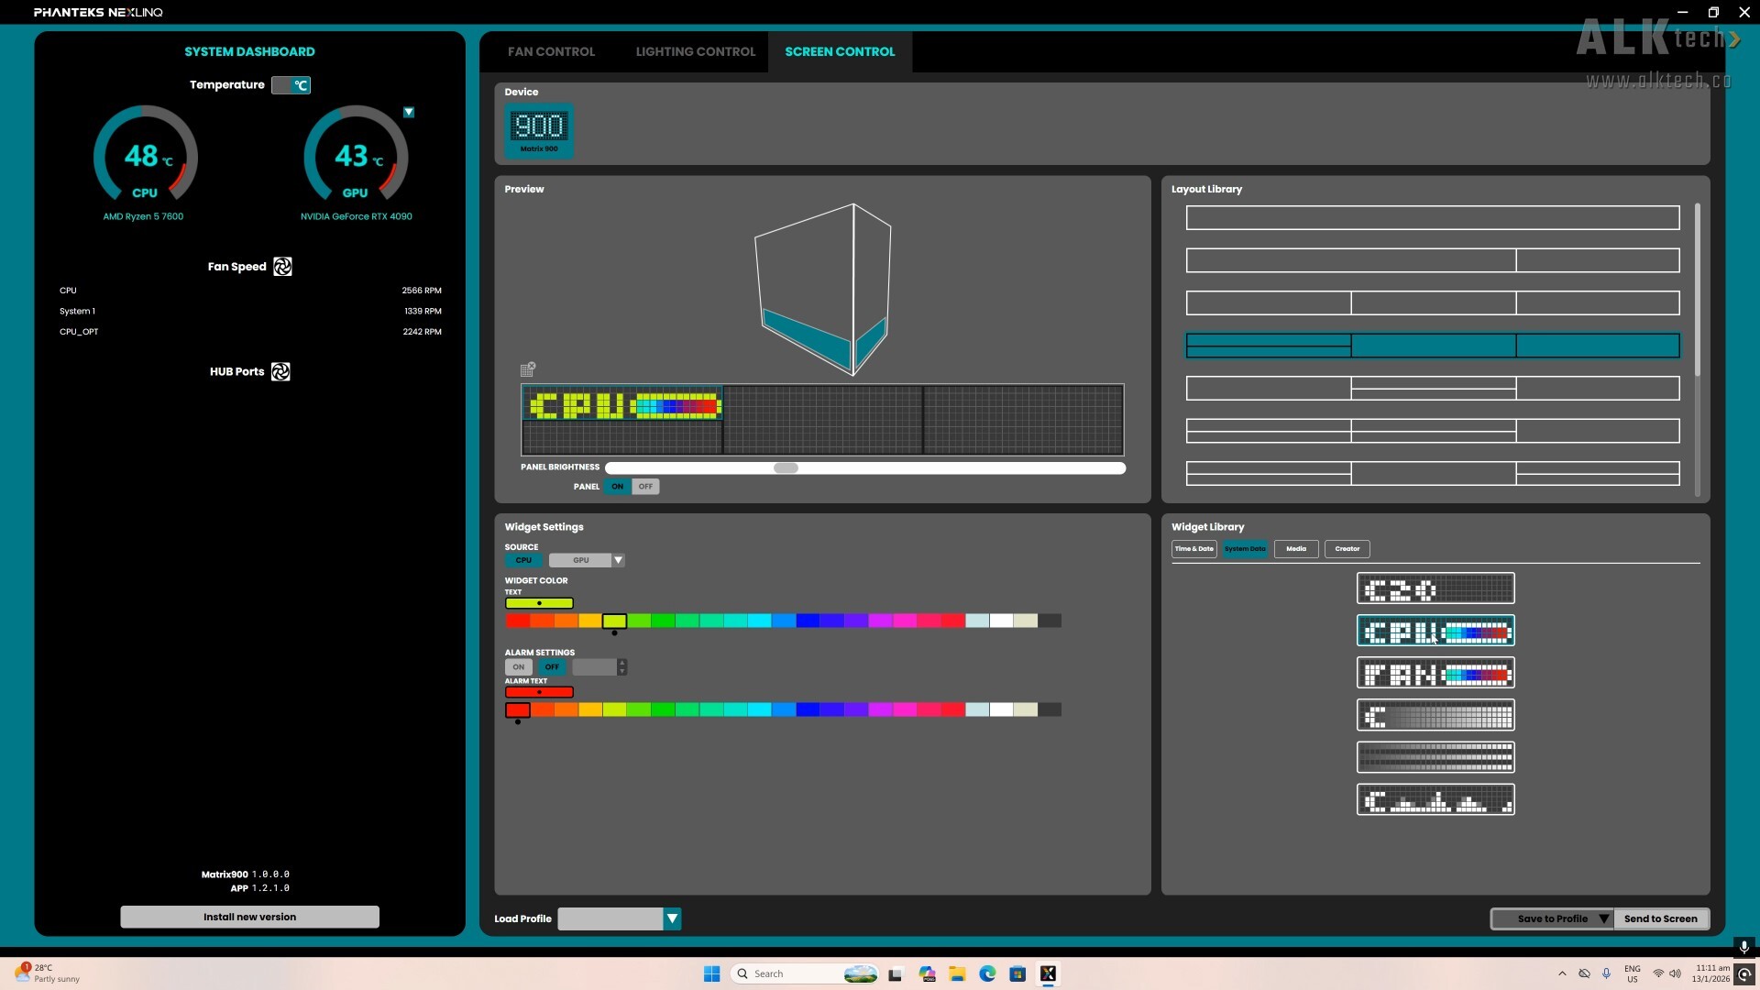Switch to the FAN CONTROL tab
This screenshot has height=990, width=1760.
(x=551, y=51)
